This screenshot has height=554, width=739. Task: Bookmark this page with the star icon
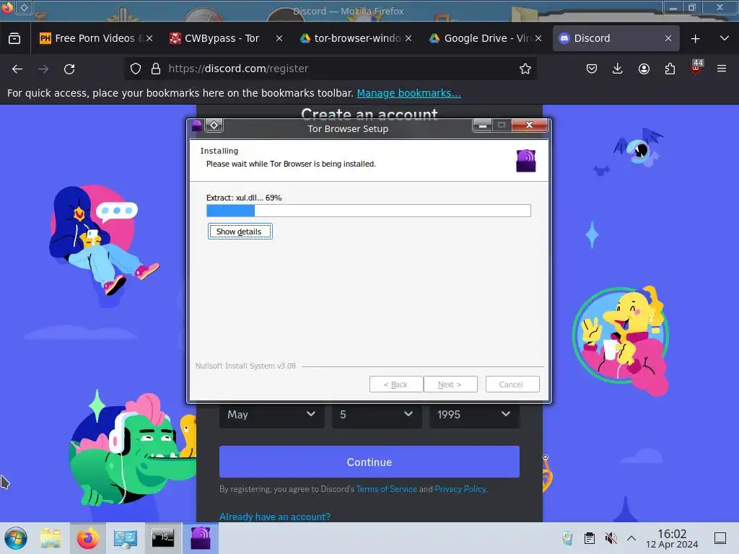[x=525, y=69]
